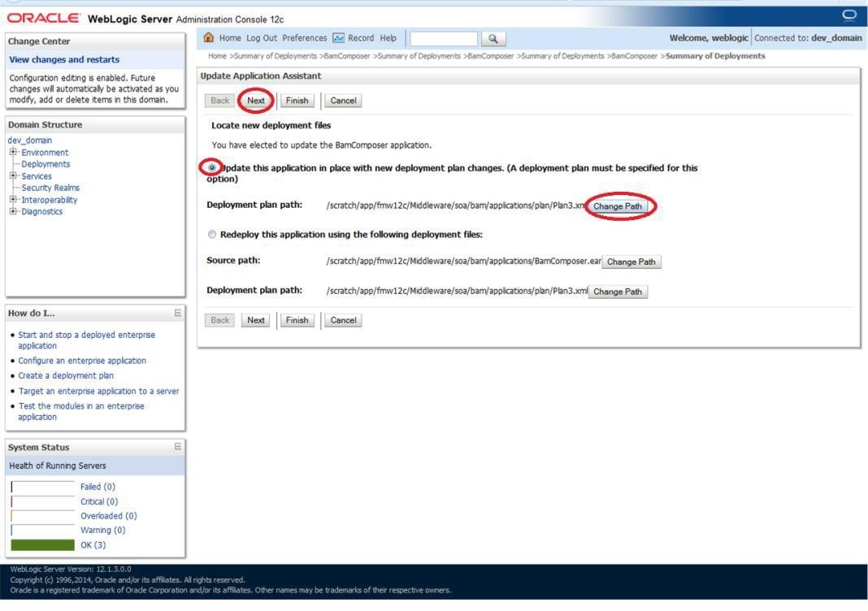Open Configure an enterprise application help
Screen dimensions: 868x611
pos(82,361)
